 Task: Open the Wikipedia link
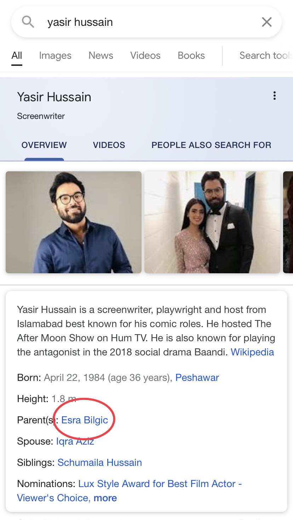252,352
